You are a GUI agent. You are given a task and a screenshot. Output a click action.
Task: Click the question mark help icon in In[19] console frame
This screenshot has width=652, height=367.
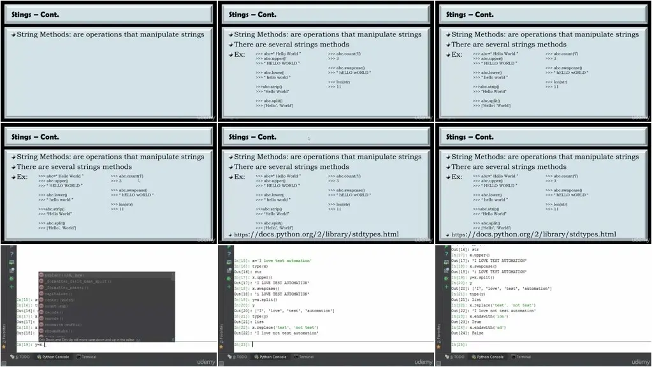(11, 254)
